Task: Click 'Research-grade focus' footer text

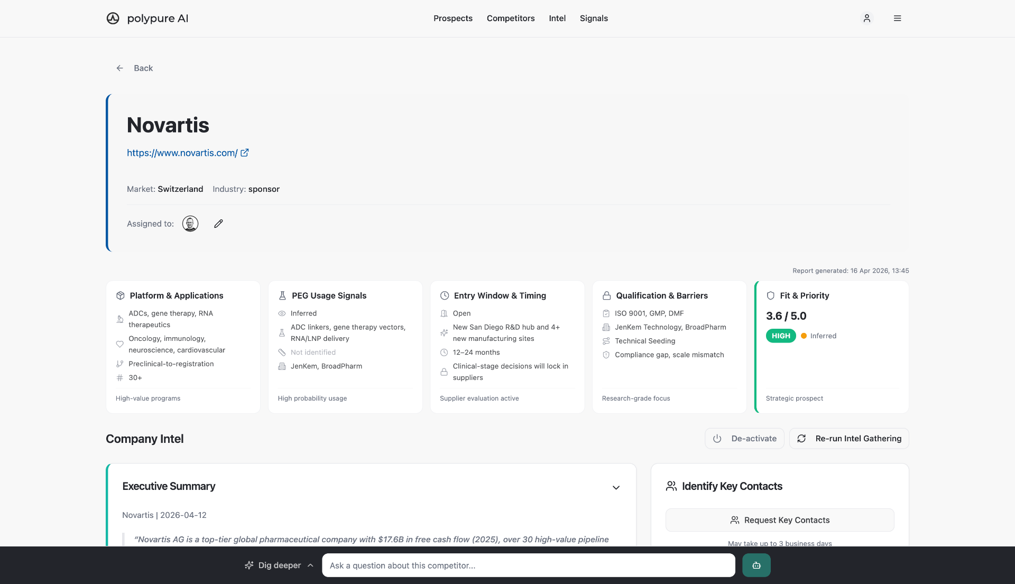Action: coord(636,398)
